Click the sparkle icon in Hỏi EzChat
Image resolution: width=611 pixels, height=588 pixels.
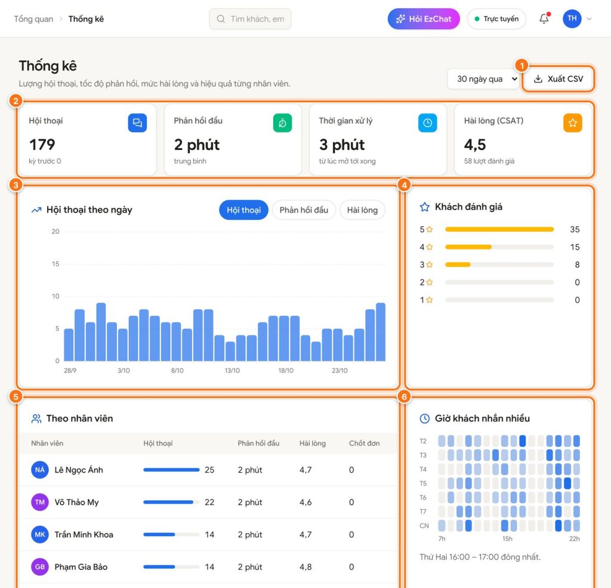click(400, 19)
